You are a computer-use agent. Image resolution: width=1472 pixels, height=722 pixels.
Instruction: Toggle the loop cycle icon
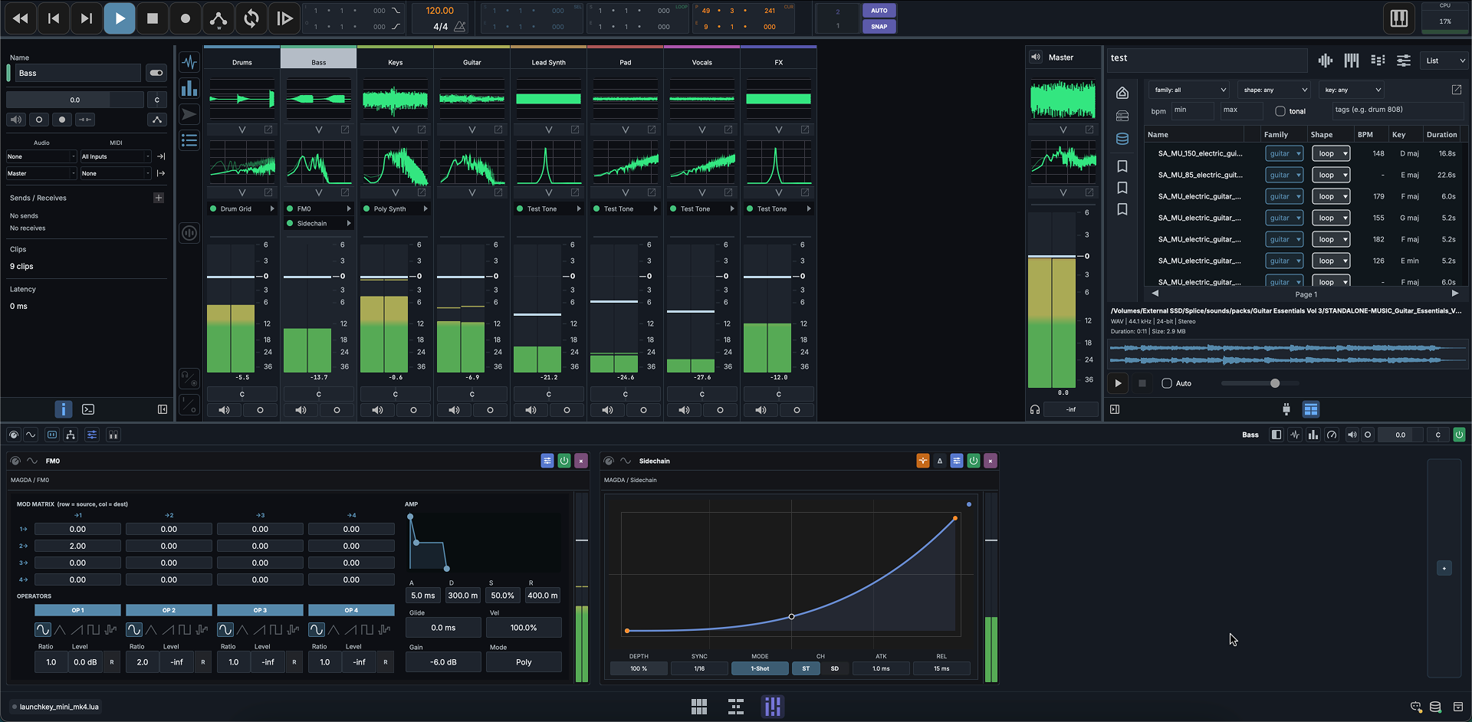[x=251, y=18]
